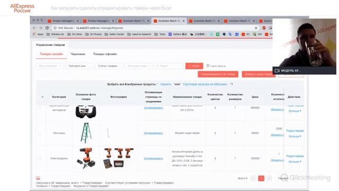
Task: Click Обновить stock link in drill row
Action: (x=277, y=160)
